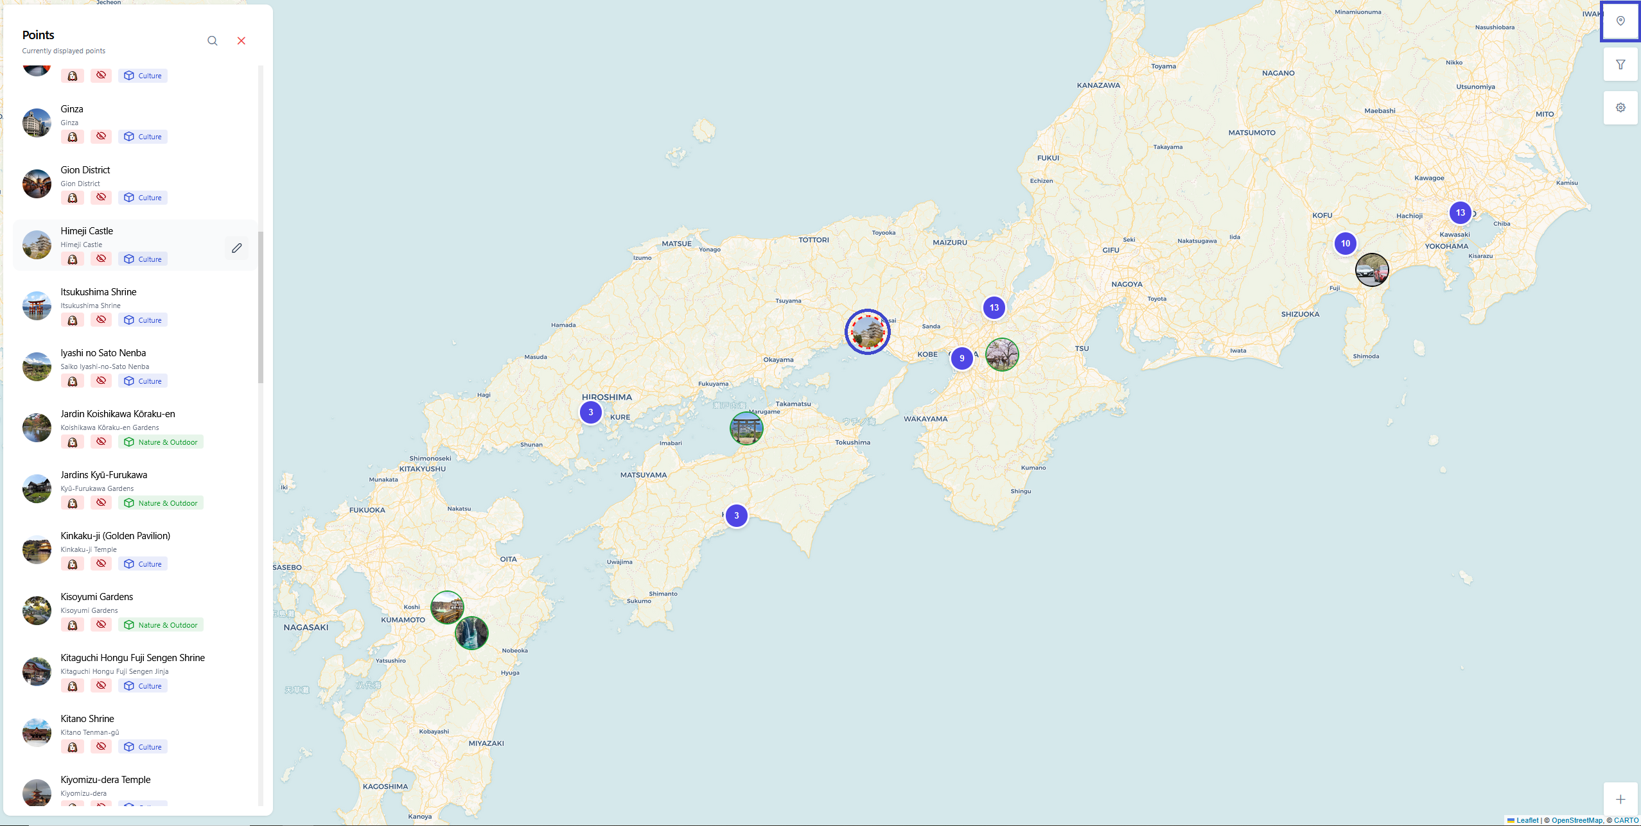Click dog badge under Kitano Shrine
The width and height of the screenshot is (1641, 826).
[73, 747]
